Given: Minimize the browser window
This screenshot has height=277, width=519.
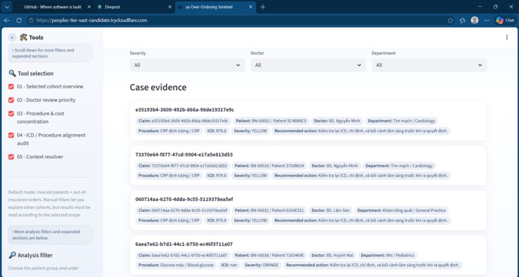Looking at the screenshot, I should point(480,6).
